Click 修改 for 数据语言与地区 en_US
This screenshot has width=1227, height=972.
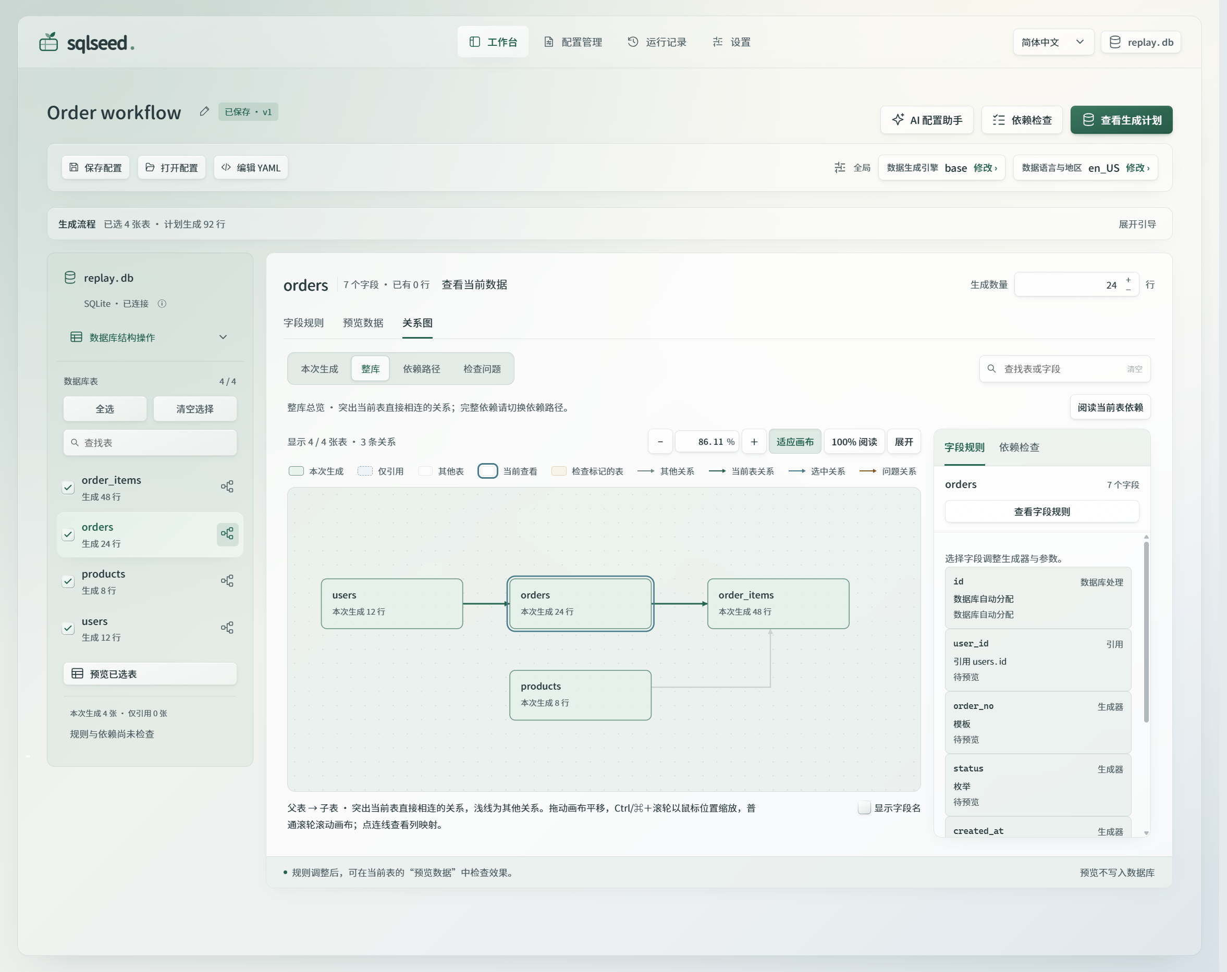tap(1138, 168)
